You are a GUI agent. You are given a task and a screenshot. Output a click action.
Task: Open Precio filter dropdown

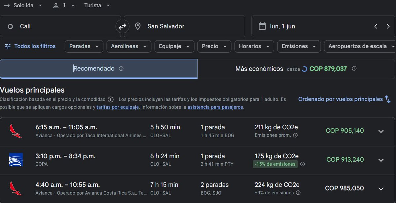214,46
